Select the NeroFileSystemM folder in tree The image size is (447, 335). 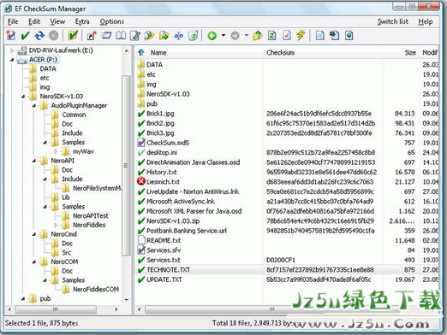tap(97, 188)
